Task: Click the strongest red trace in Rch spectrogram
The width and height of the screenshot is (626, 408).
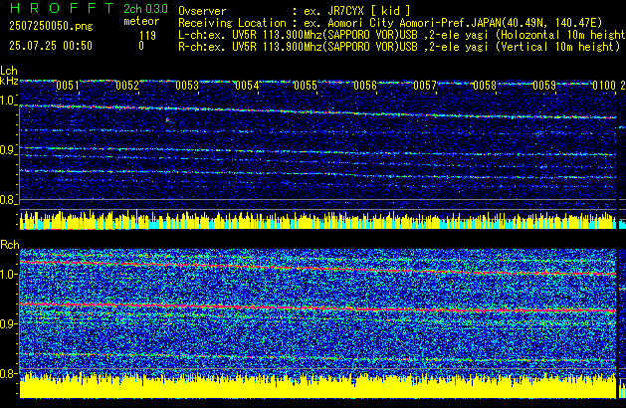Action: pos(317,307)
